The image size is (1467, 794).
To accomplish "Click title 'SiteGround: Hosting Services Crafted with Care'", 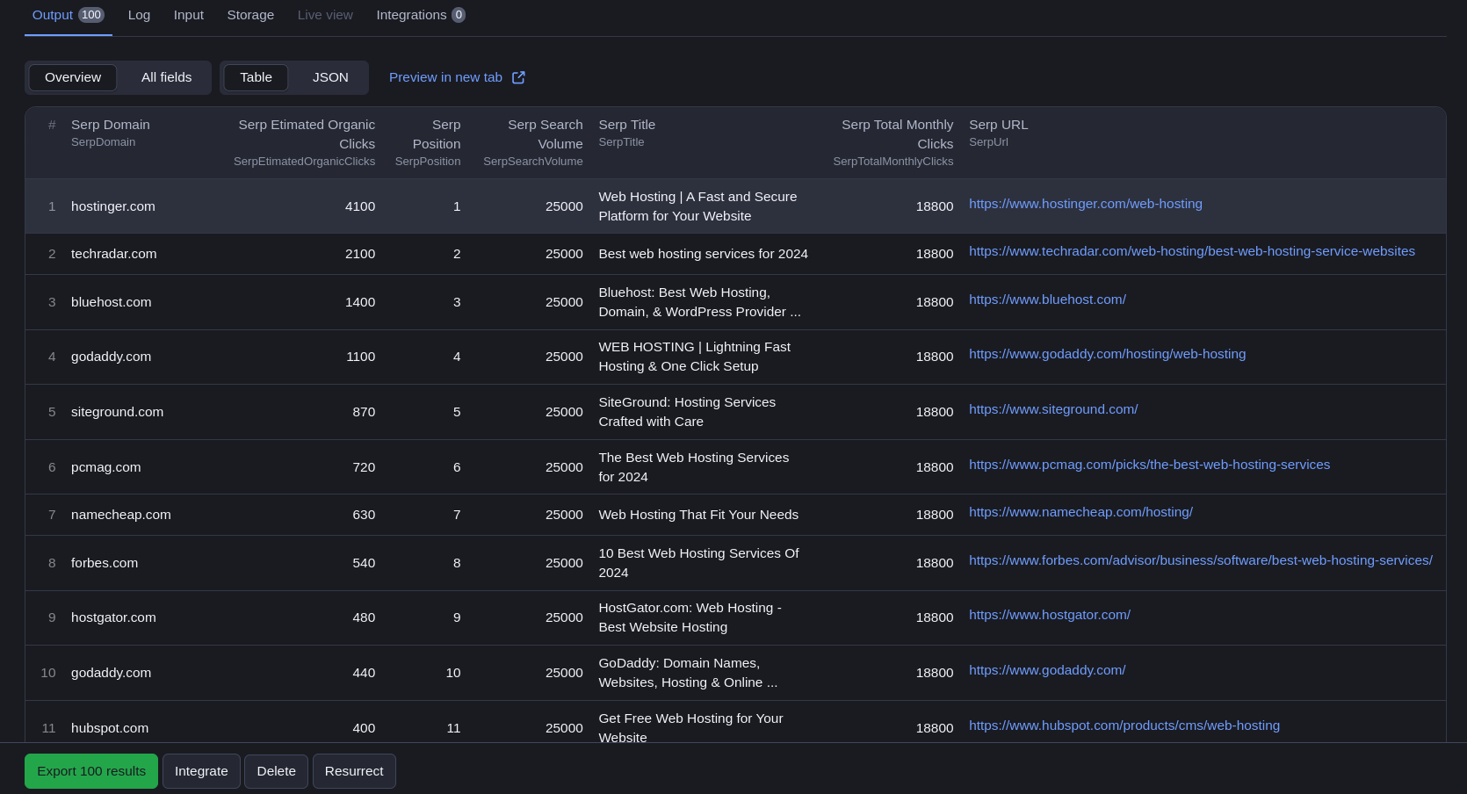I will click(x=687, y=412).
